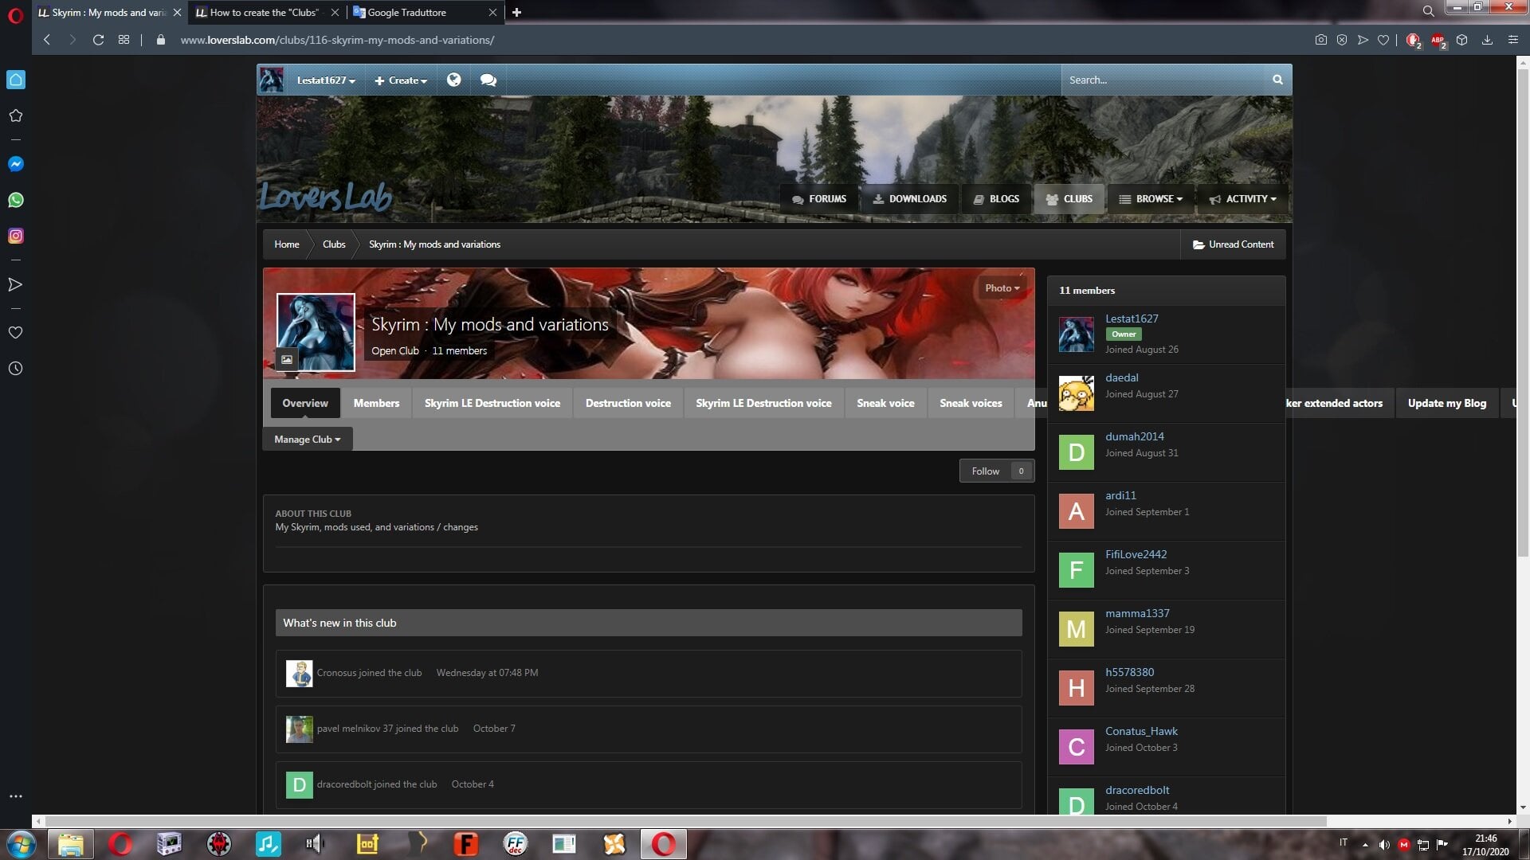
Task: Open bookmarks star in Opera sidebar
Action: coord(16,116)
